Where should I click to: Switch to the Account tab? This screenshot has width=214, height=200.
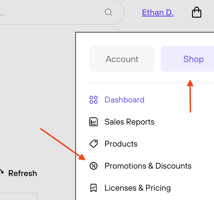pos(122,59)
